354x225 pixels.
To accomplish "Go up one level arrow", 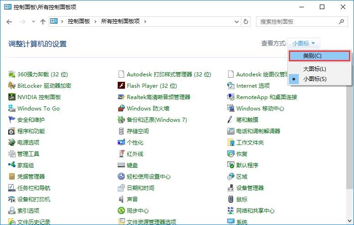I will 43,22.
